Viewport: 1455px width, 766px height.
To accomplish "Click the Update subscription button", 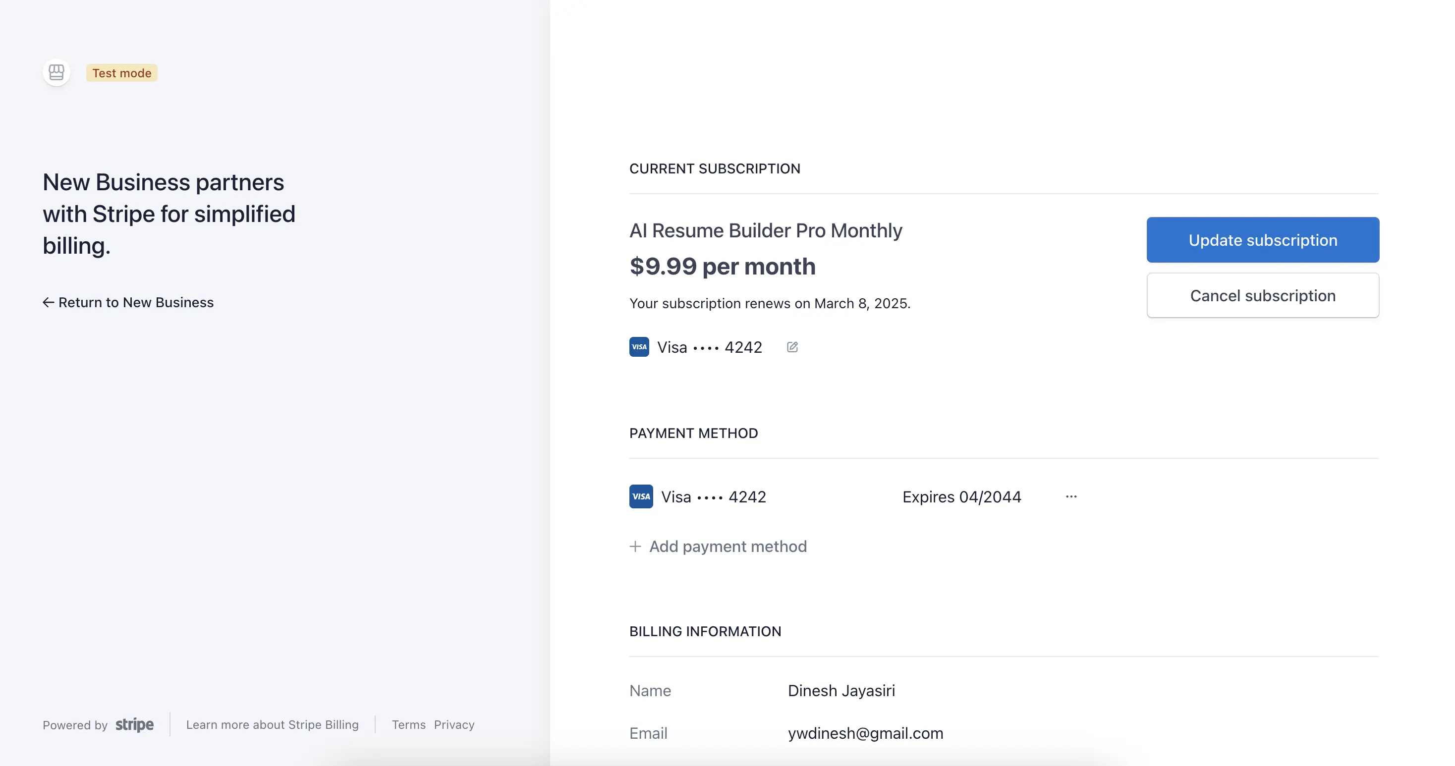I will (1263, 239).
